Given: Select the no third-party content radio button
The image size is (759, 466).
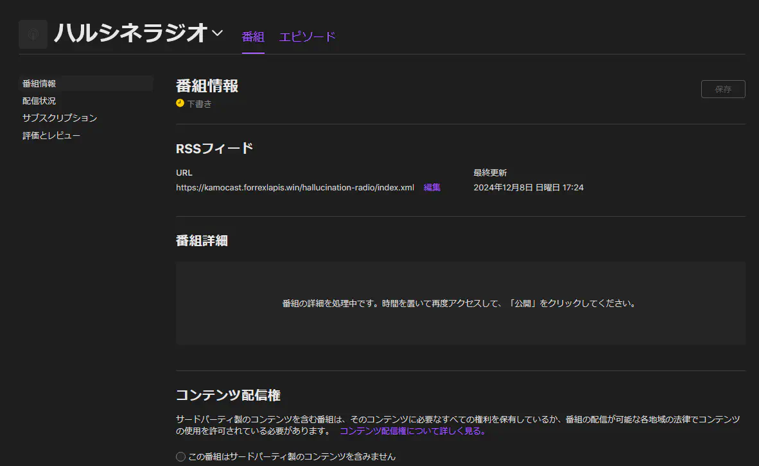Looking at the screenshot, I should pos(180,457).
